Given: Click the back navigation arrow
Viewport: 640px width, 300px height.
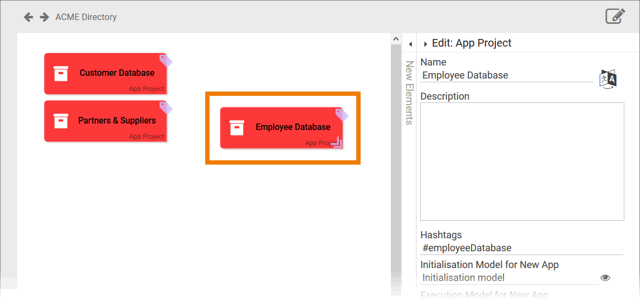Looking at the screenshot, I should click(29, 17).
